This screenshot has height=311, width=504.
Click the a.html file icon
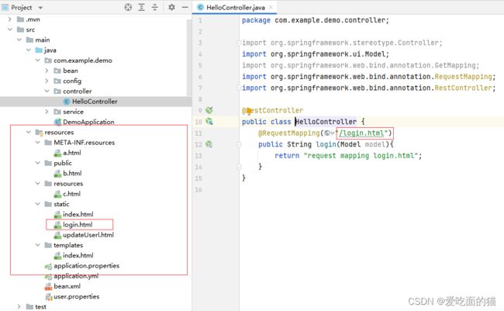coord(57,153)
